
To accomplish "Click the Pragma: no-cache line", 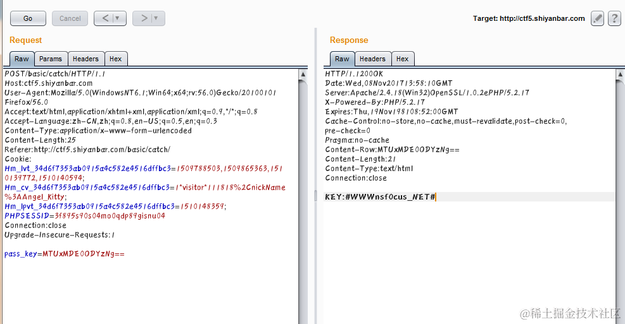I will (357, 140).
